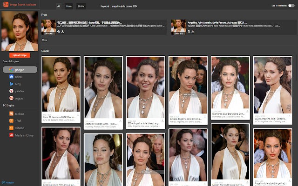Click the Alibaba orange icon
This screenshot has height=186, width=298.
pos(11,128)
